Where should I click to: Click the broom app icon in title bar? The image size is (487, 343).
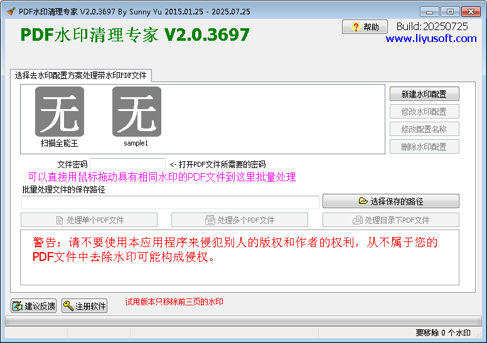click(11, 12)
